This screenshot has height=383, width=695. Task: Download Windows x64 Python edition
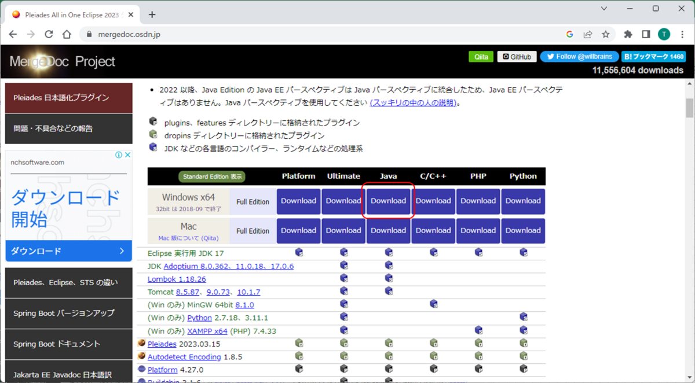click(523, 201)
